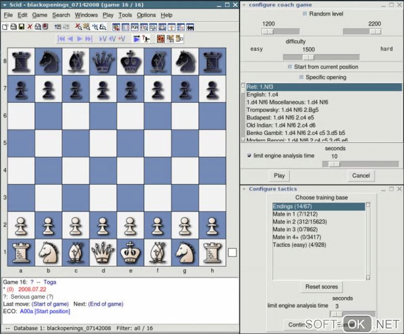404x334 pixels.
Task: Click the red X close database icon
Action: (x=30, y=27)
